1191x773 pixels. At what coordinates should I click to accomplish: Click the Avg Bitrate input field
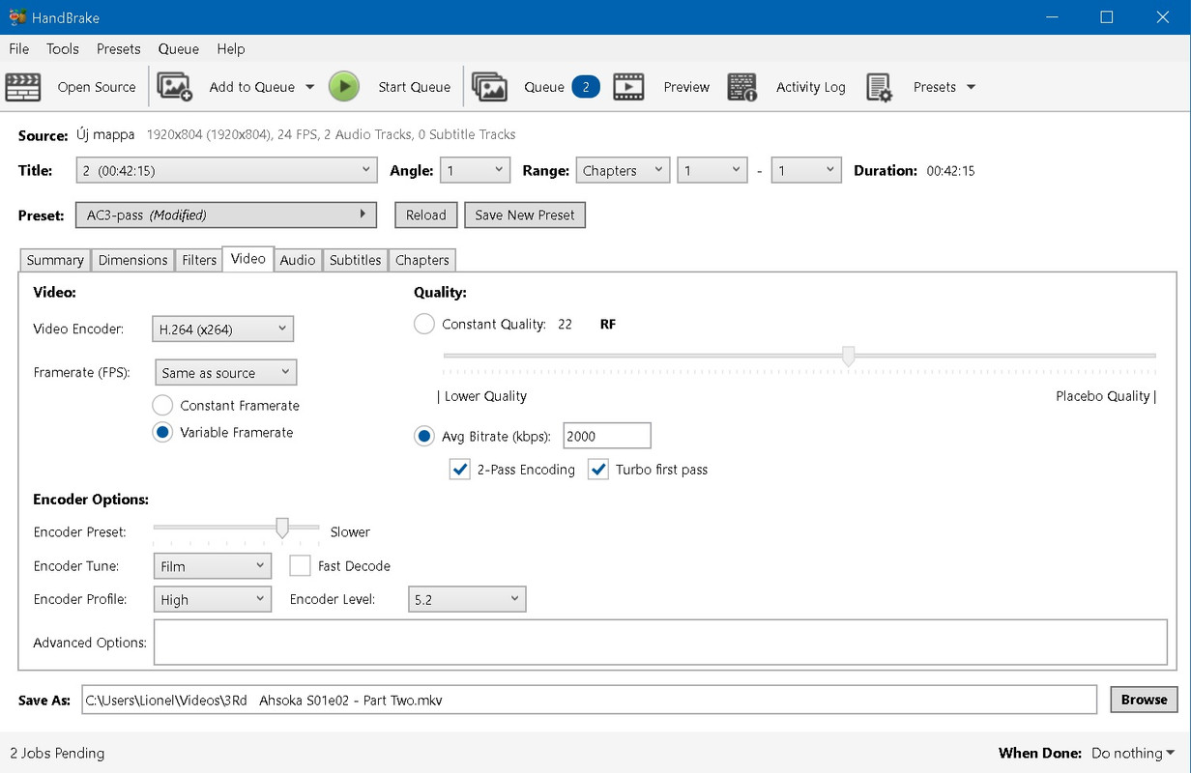607,436
